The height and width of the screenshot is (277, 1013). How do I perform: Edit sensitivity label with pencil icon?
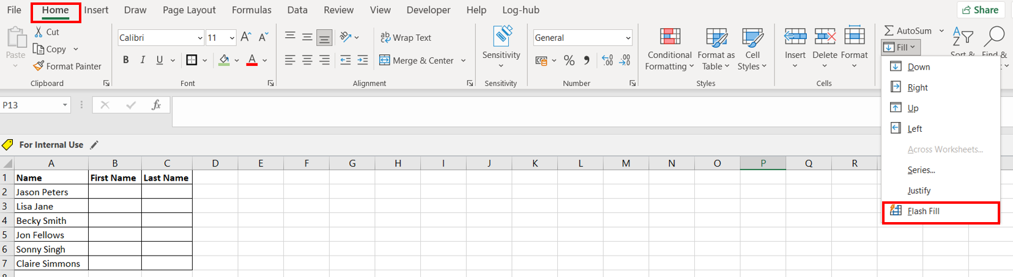tap(94, 145)
